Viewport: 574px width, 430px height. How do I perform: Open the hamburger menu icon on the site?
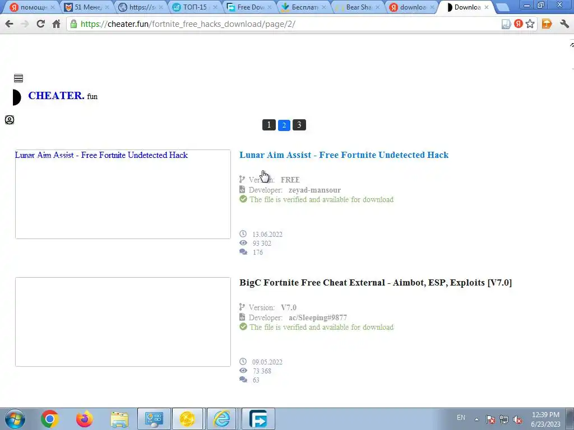pos(18,78)
